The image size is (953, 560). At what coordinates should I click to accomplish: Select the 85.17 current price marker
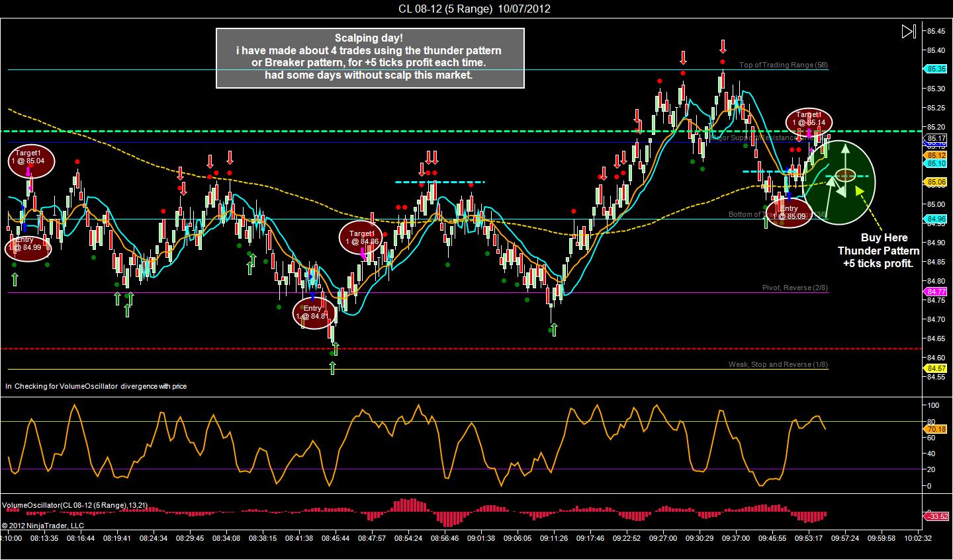936,138
